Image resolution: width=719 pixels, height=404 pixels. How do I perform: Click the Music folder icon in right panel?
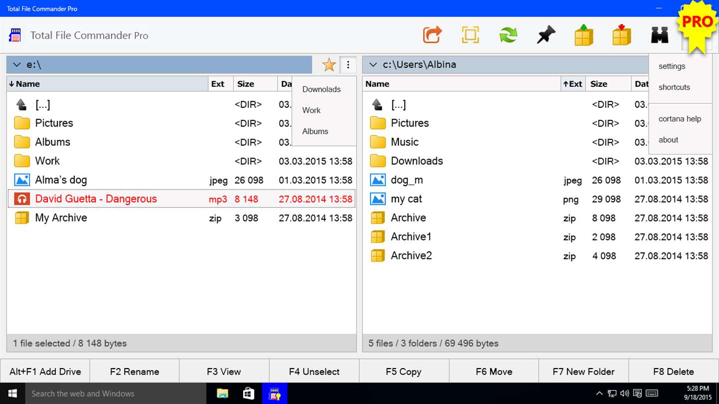click(378, 142)
